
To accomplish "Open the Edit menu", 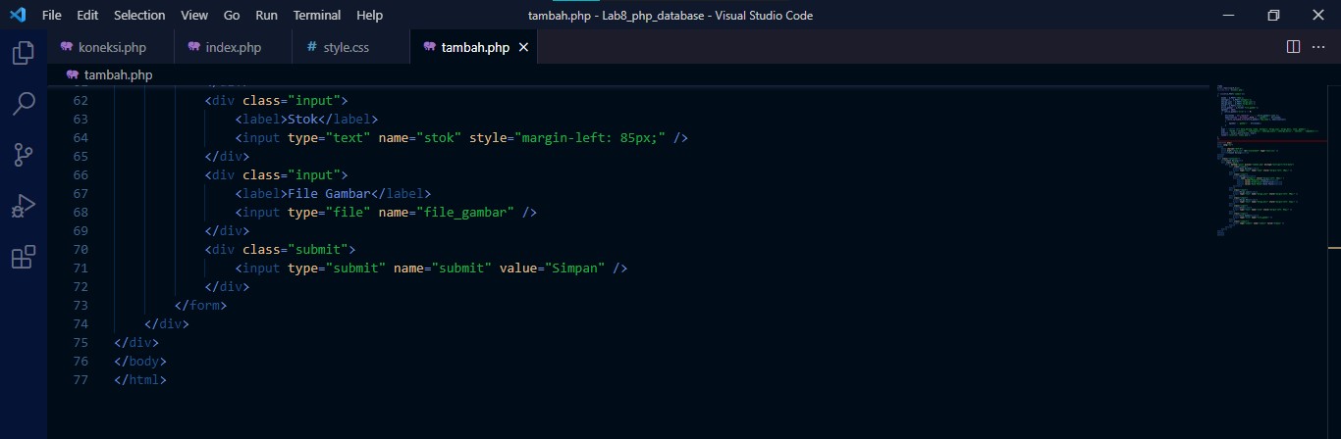I will click(x=87, y=15).
